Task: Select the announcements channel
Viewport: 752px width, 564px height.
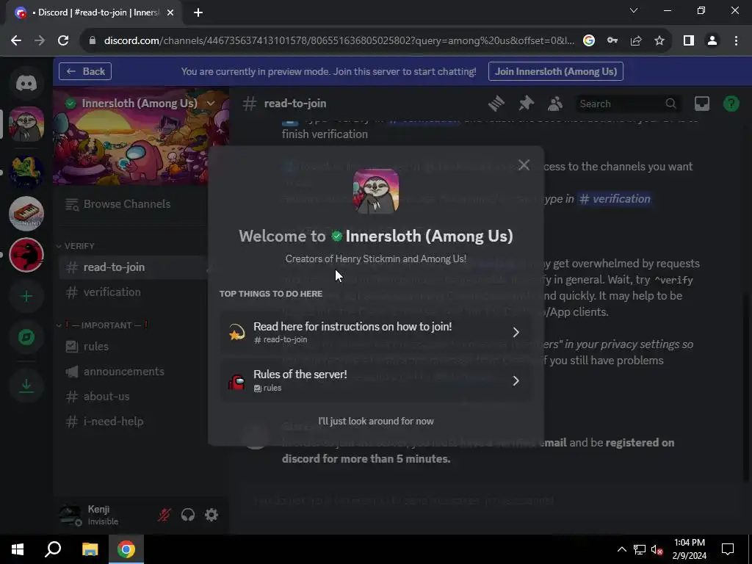Action: [x=134, y=371]
